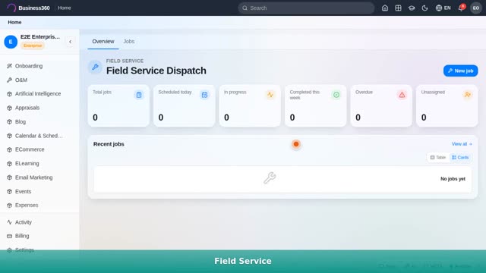
Task: Click the New job button
Action: (x=461, y=71)
